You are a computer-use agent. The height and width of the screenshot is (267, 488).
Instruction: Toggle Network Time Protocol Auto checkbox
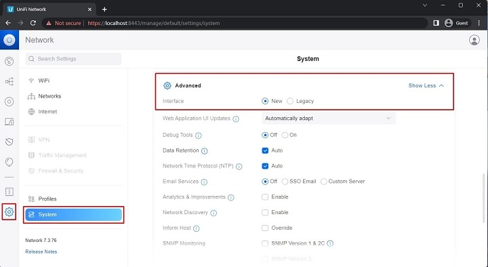(265, 166)
